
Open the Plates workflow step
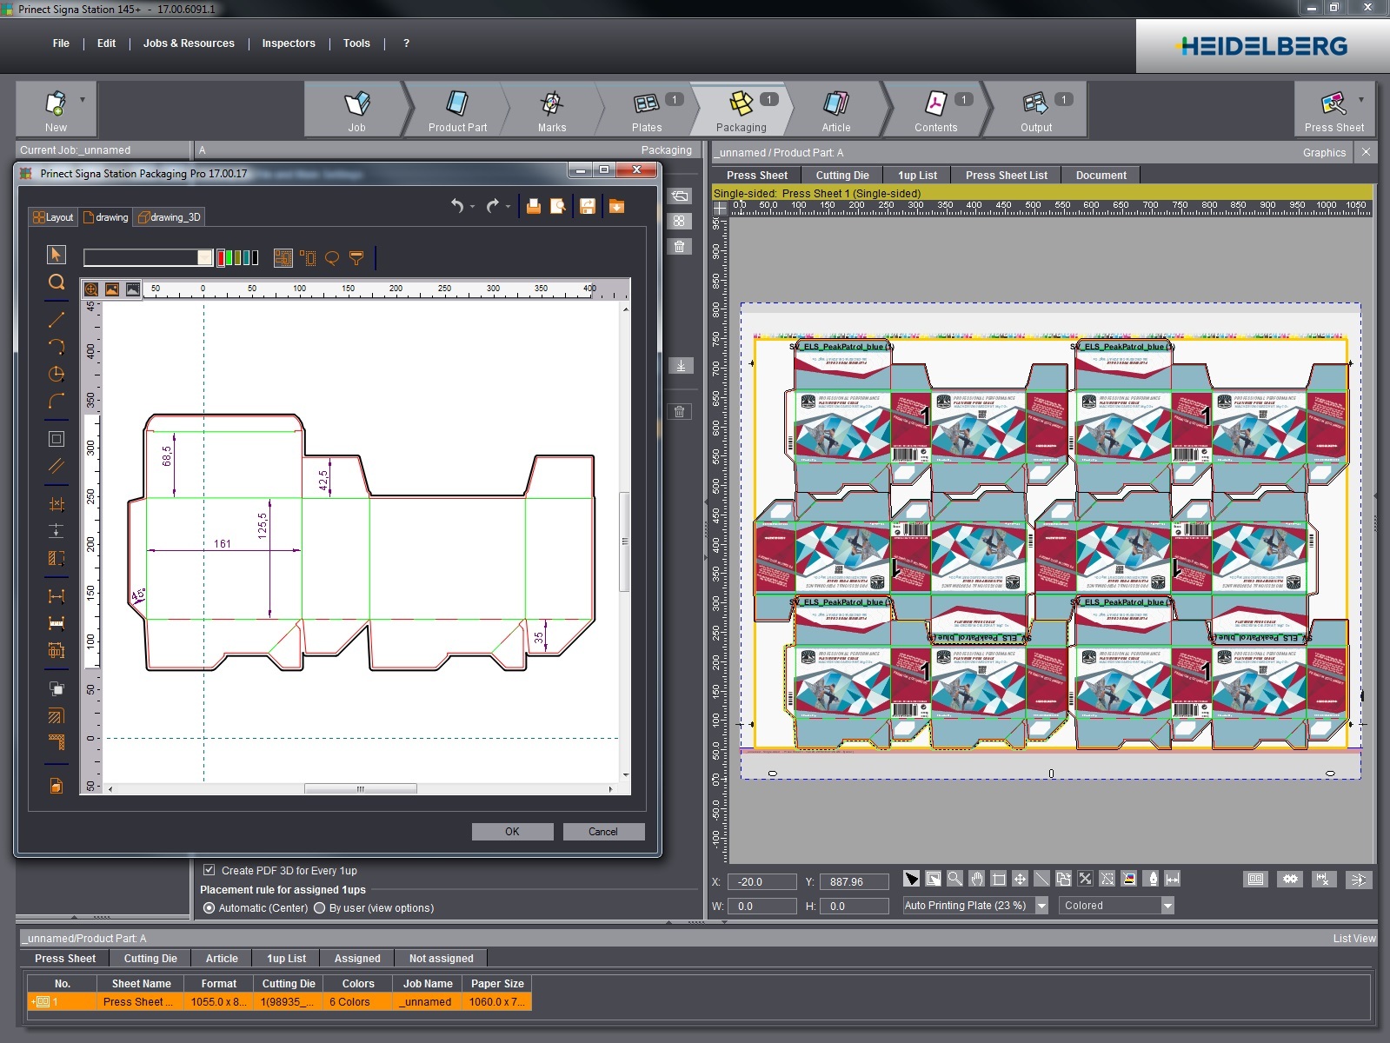pos(646,110)
